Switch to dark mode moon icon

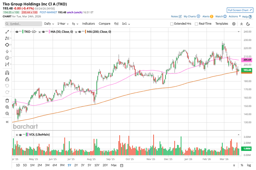click(x=248, y=24)
